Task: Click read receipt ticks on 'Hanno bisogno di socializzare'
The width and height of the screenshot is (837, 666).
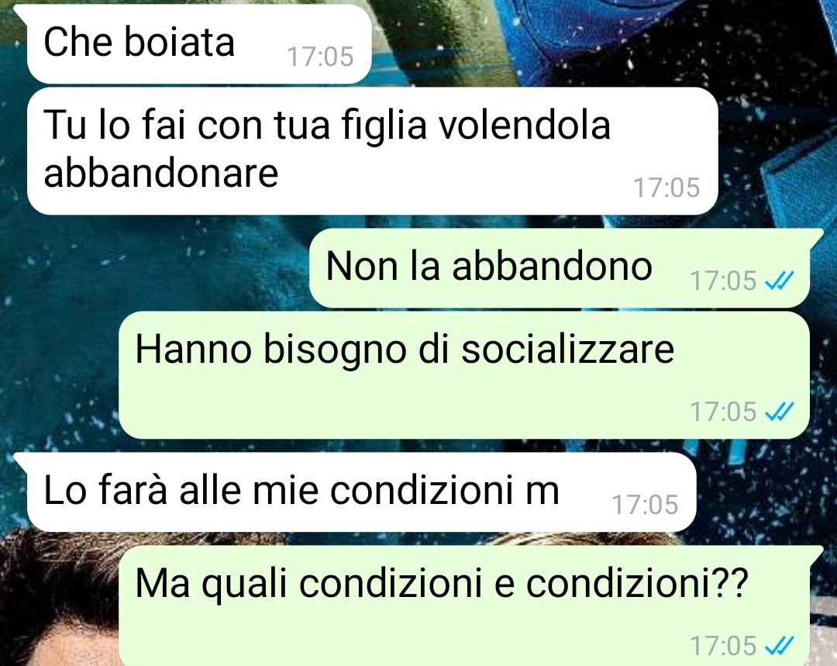Action: [780, 411]
